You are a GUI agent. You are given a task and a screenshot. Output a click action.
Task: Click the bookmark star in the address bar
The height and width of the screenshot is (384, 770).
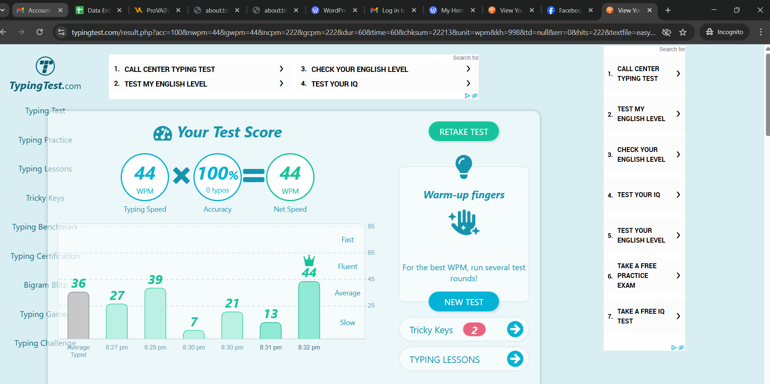[683, 32]
